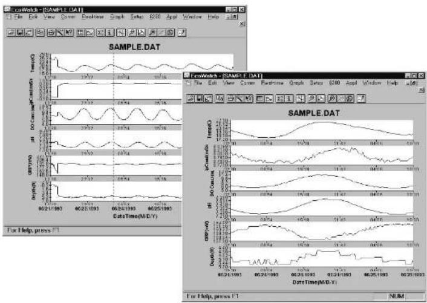This screenshot has width=427, height=303.
Task: Switch to graph view icon in front window toolbar
Action: click(269, 99)
